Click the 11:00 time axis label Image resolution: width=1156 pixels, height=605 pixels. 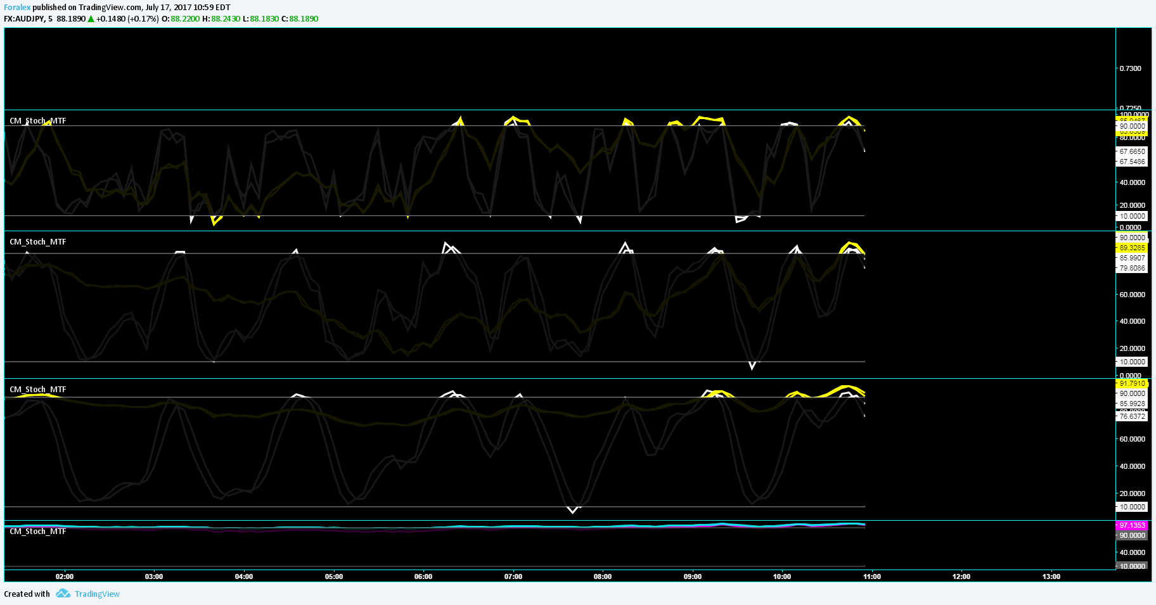(x=872, y=576)
